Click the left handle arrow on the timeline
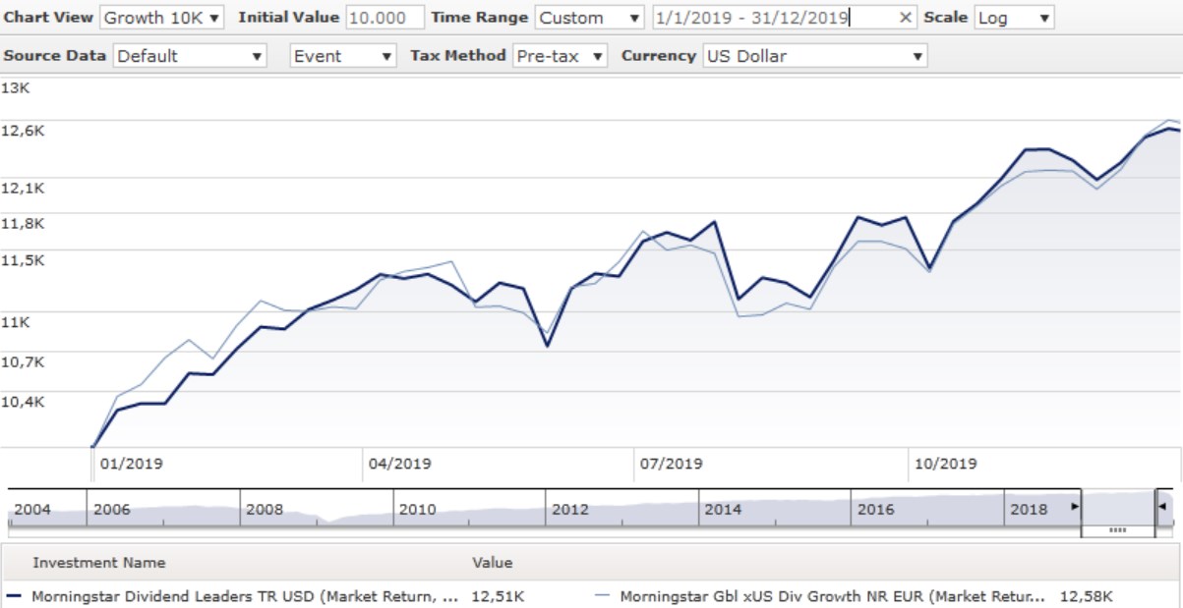Image resolution: width=1183 pixels, height=608 pixels. (1074, 507)
